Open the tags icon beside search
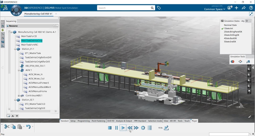The image size is (255, 136). [x=159, y=8]
